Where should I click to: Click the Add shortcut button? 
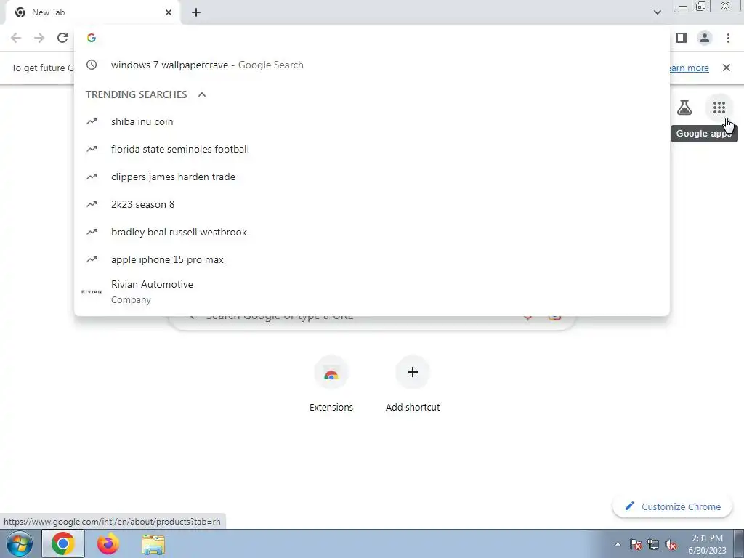413,384
